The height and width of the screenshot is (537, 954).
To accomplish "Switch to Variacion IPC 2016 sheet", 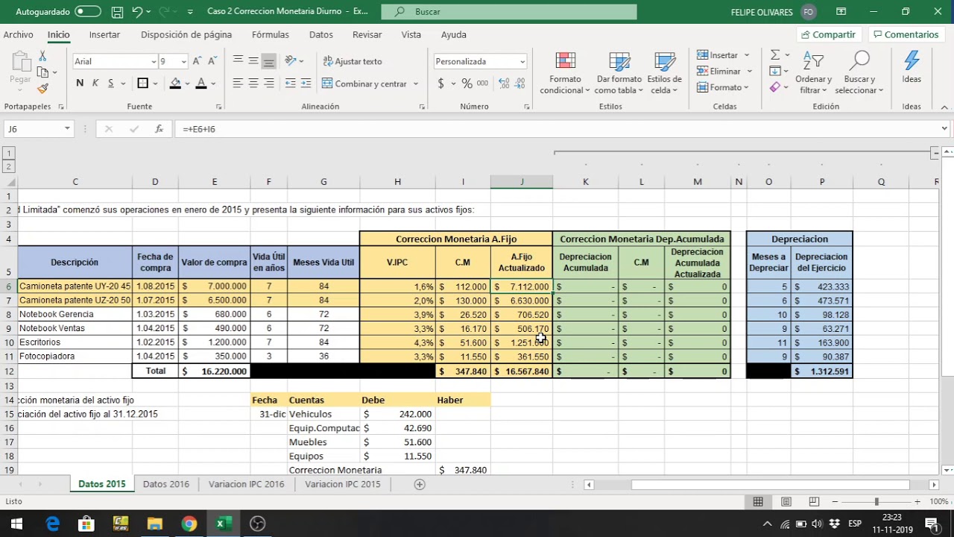I will coord(246,484).
